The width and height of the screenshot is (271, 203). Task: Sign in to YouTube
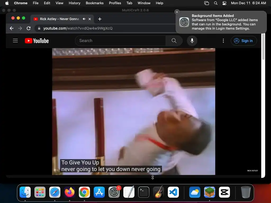coord(244,41)
